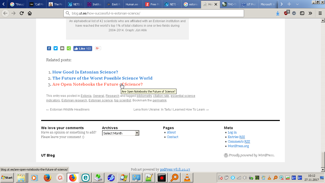The height and width of the screenshot is (183, 325).
Task: Visit the About page link
Action: [x=171, y=132]
